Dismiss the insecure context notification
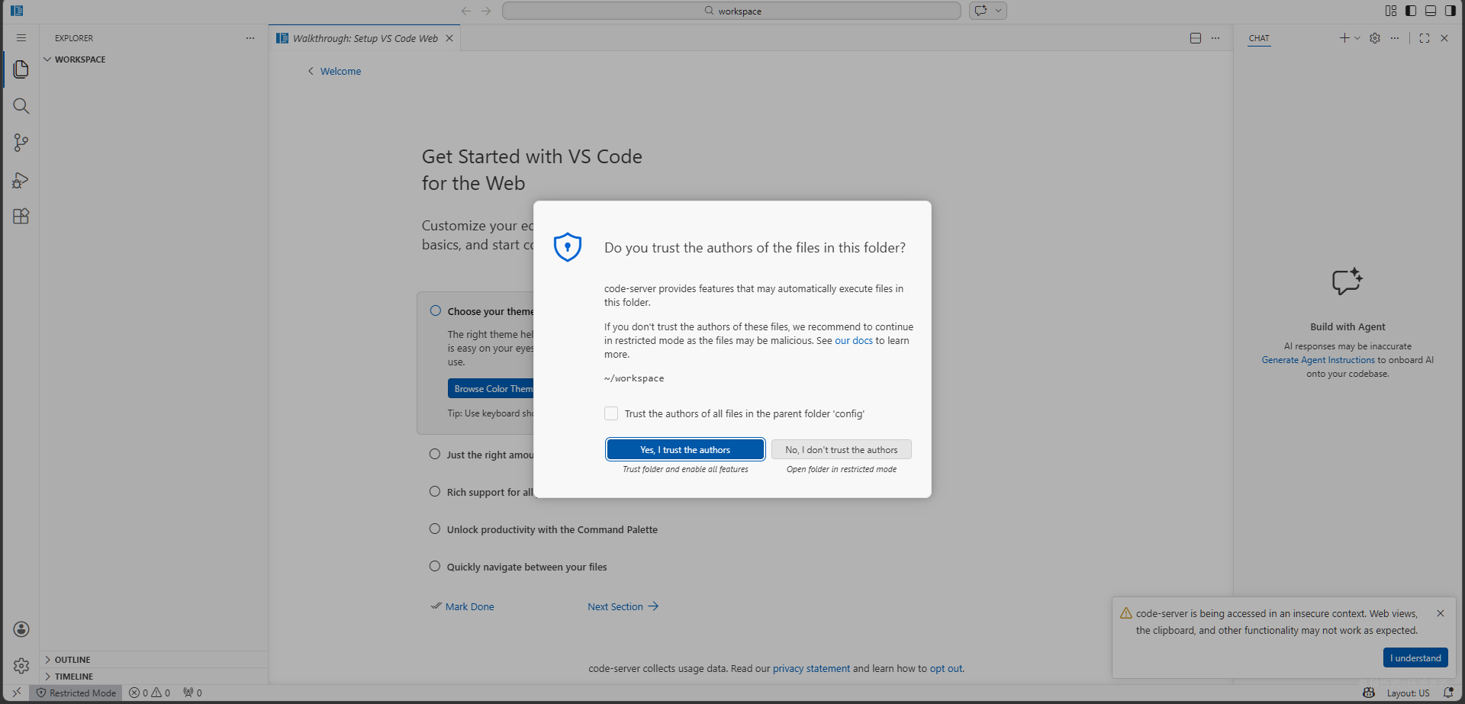This screenshot has height=704, width=1465. (1441, 613)
